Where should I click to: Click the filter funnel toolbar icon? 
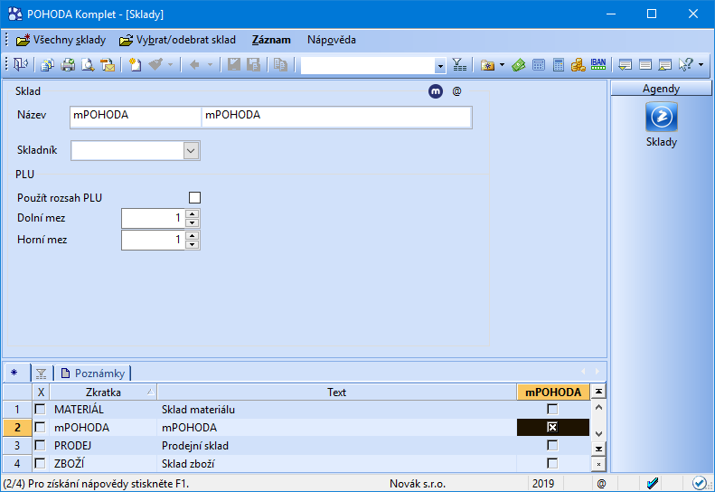point(459,65)
